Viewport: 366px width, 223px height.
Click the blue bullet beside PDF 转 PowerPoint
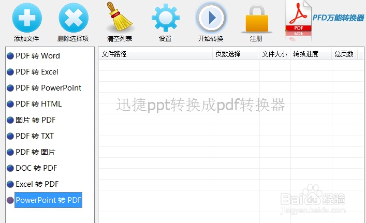tap(10, 88)
